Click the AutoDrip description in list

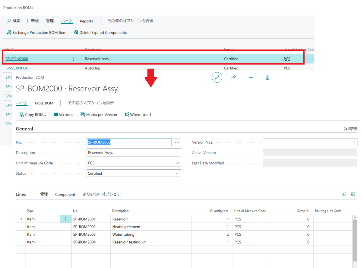tap(93, 68)
